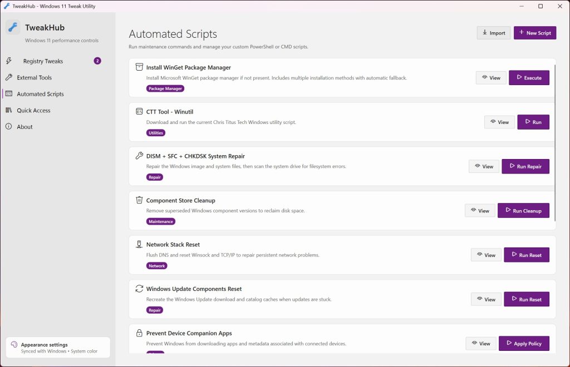This screenshot has width=570, height=367.
Task: Click the Component Store Cleanup title
Action: (181, 200)
